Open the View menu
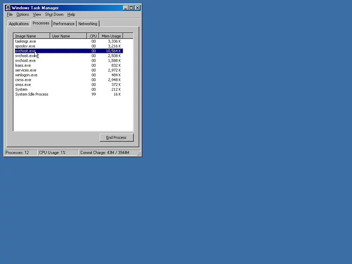 (x=37, y=14)
